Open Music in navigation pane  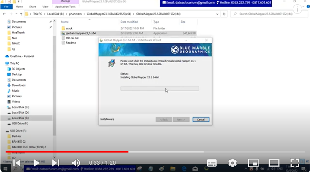pos(16,91)
